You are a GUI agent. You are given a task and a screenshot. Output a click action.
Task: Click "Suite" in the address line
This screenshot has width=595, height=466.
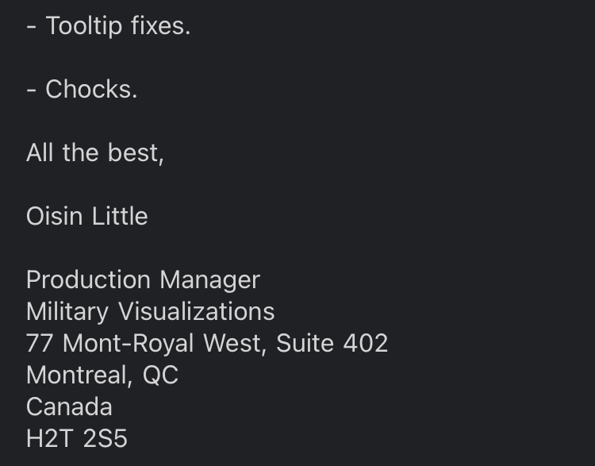point(305,343)
